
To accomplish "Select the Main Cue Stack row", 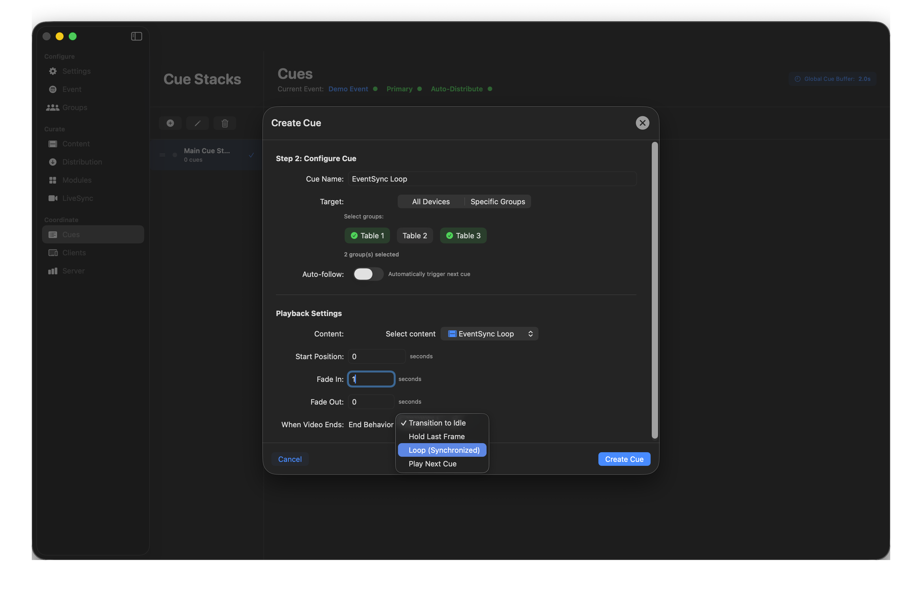I will click(206, 155).
